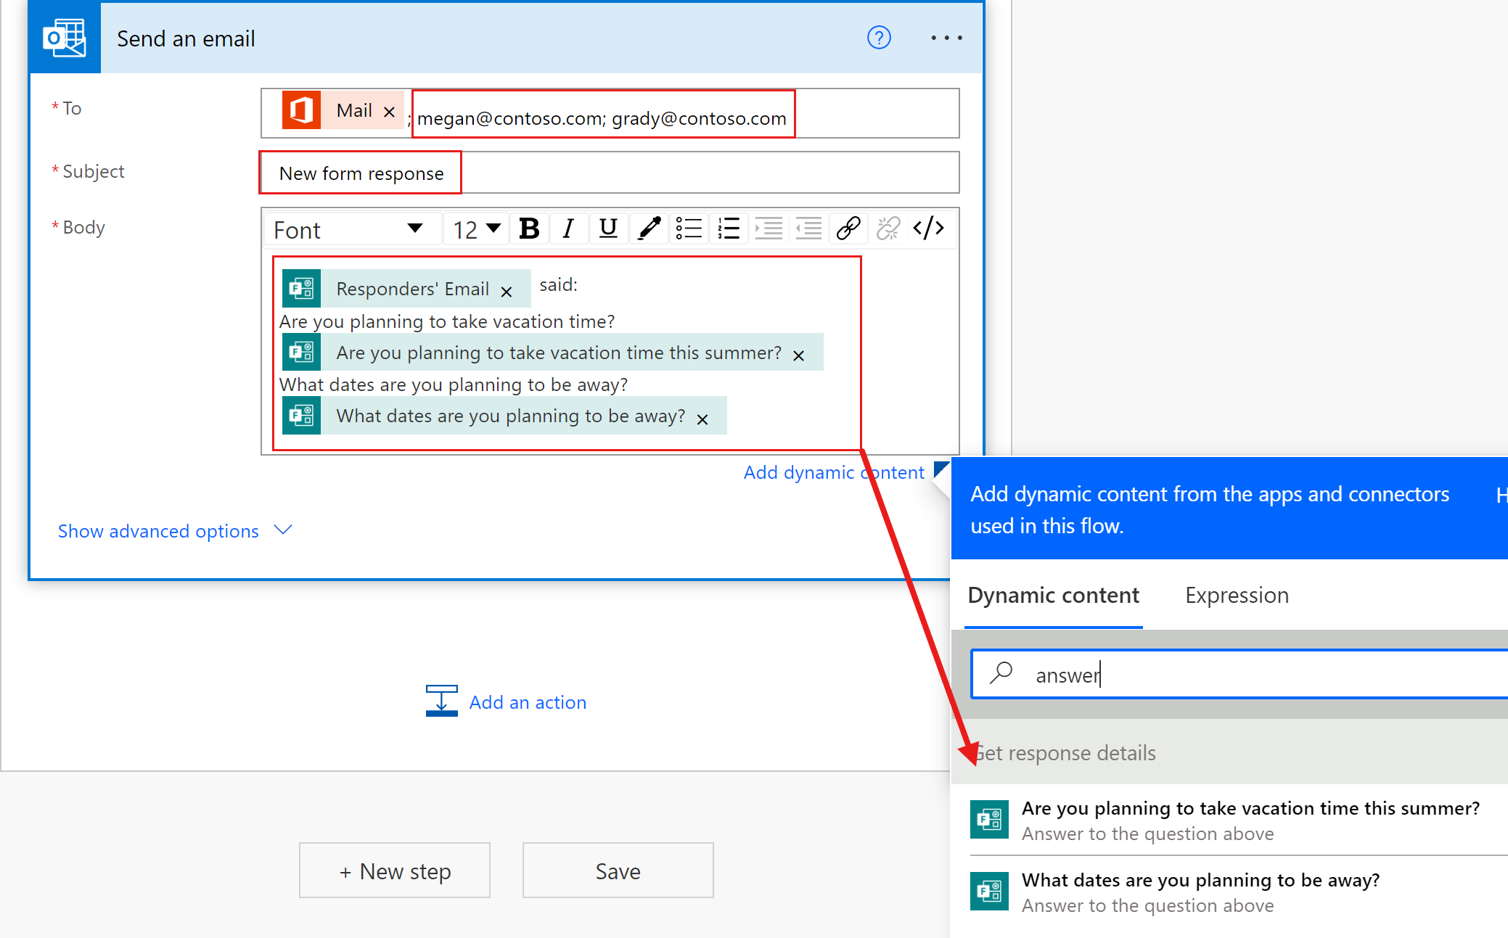Click the bullet list icon
Viewport: 1508px width, 938px height.
(x=691, y=228)
